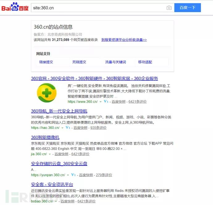Open the 935条评价 reviews link
The image size is (213, 205).
coord(98,128)
